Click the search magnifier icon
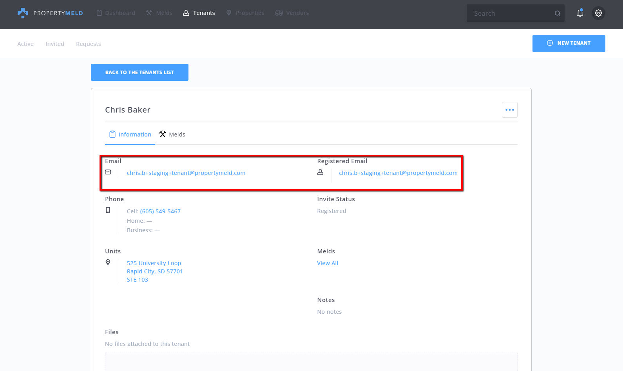The height and width of the screenshot is (371, 623). click(557, 13)
